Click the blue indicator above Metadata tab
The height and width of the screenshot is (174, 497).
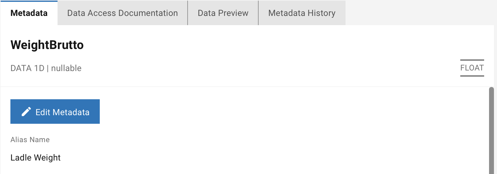[x=29, y=1]
